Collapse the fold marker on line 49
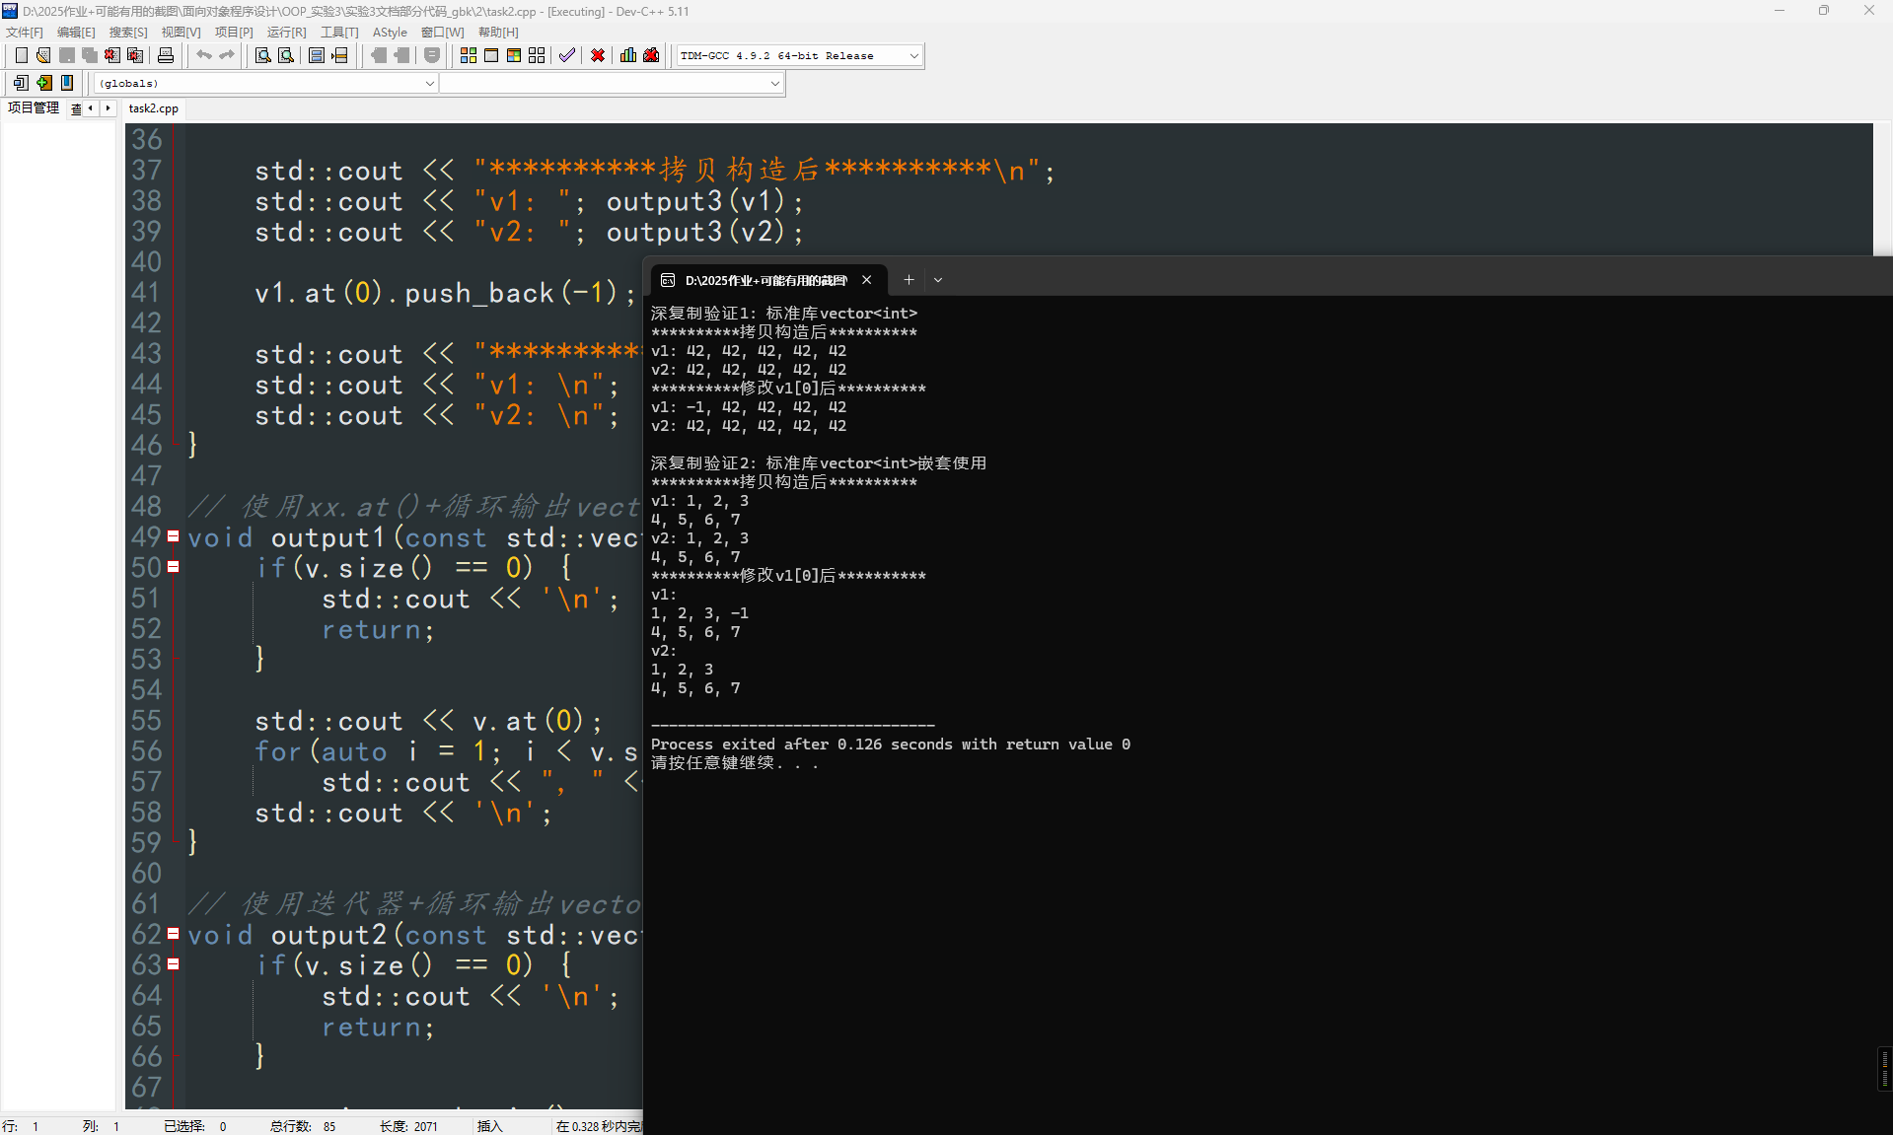The height and width of the screenshot is (1135, 1893). click(x=174, y=536)
